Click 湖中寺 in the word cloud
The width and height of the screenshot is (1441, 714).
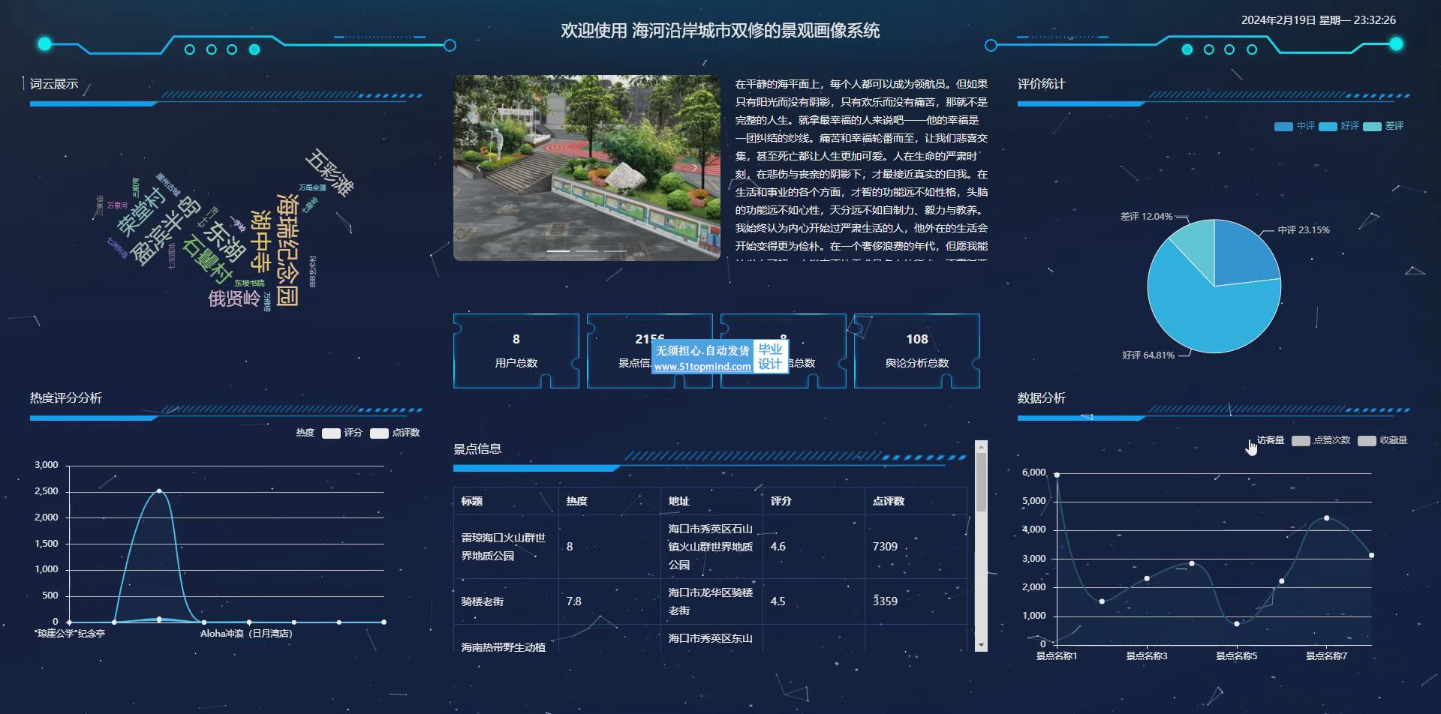point(260,241)
